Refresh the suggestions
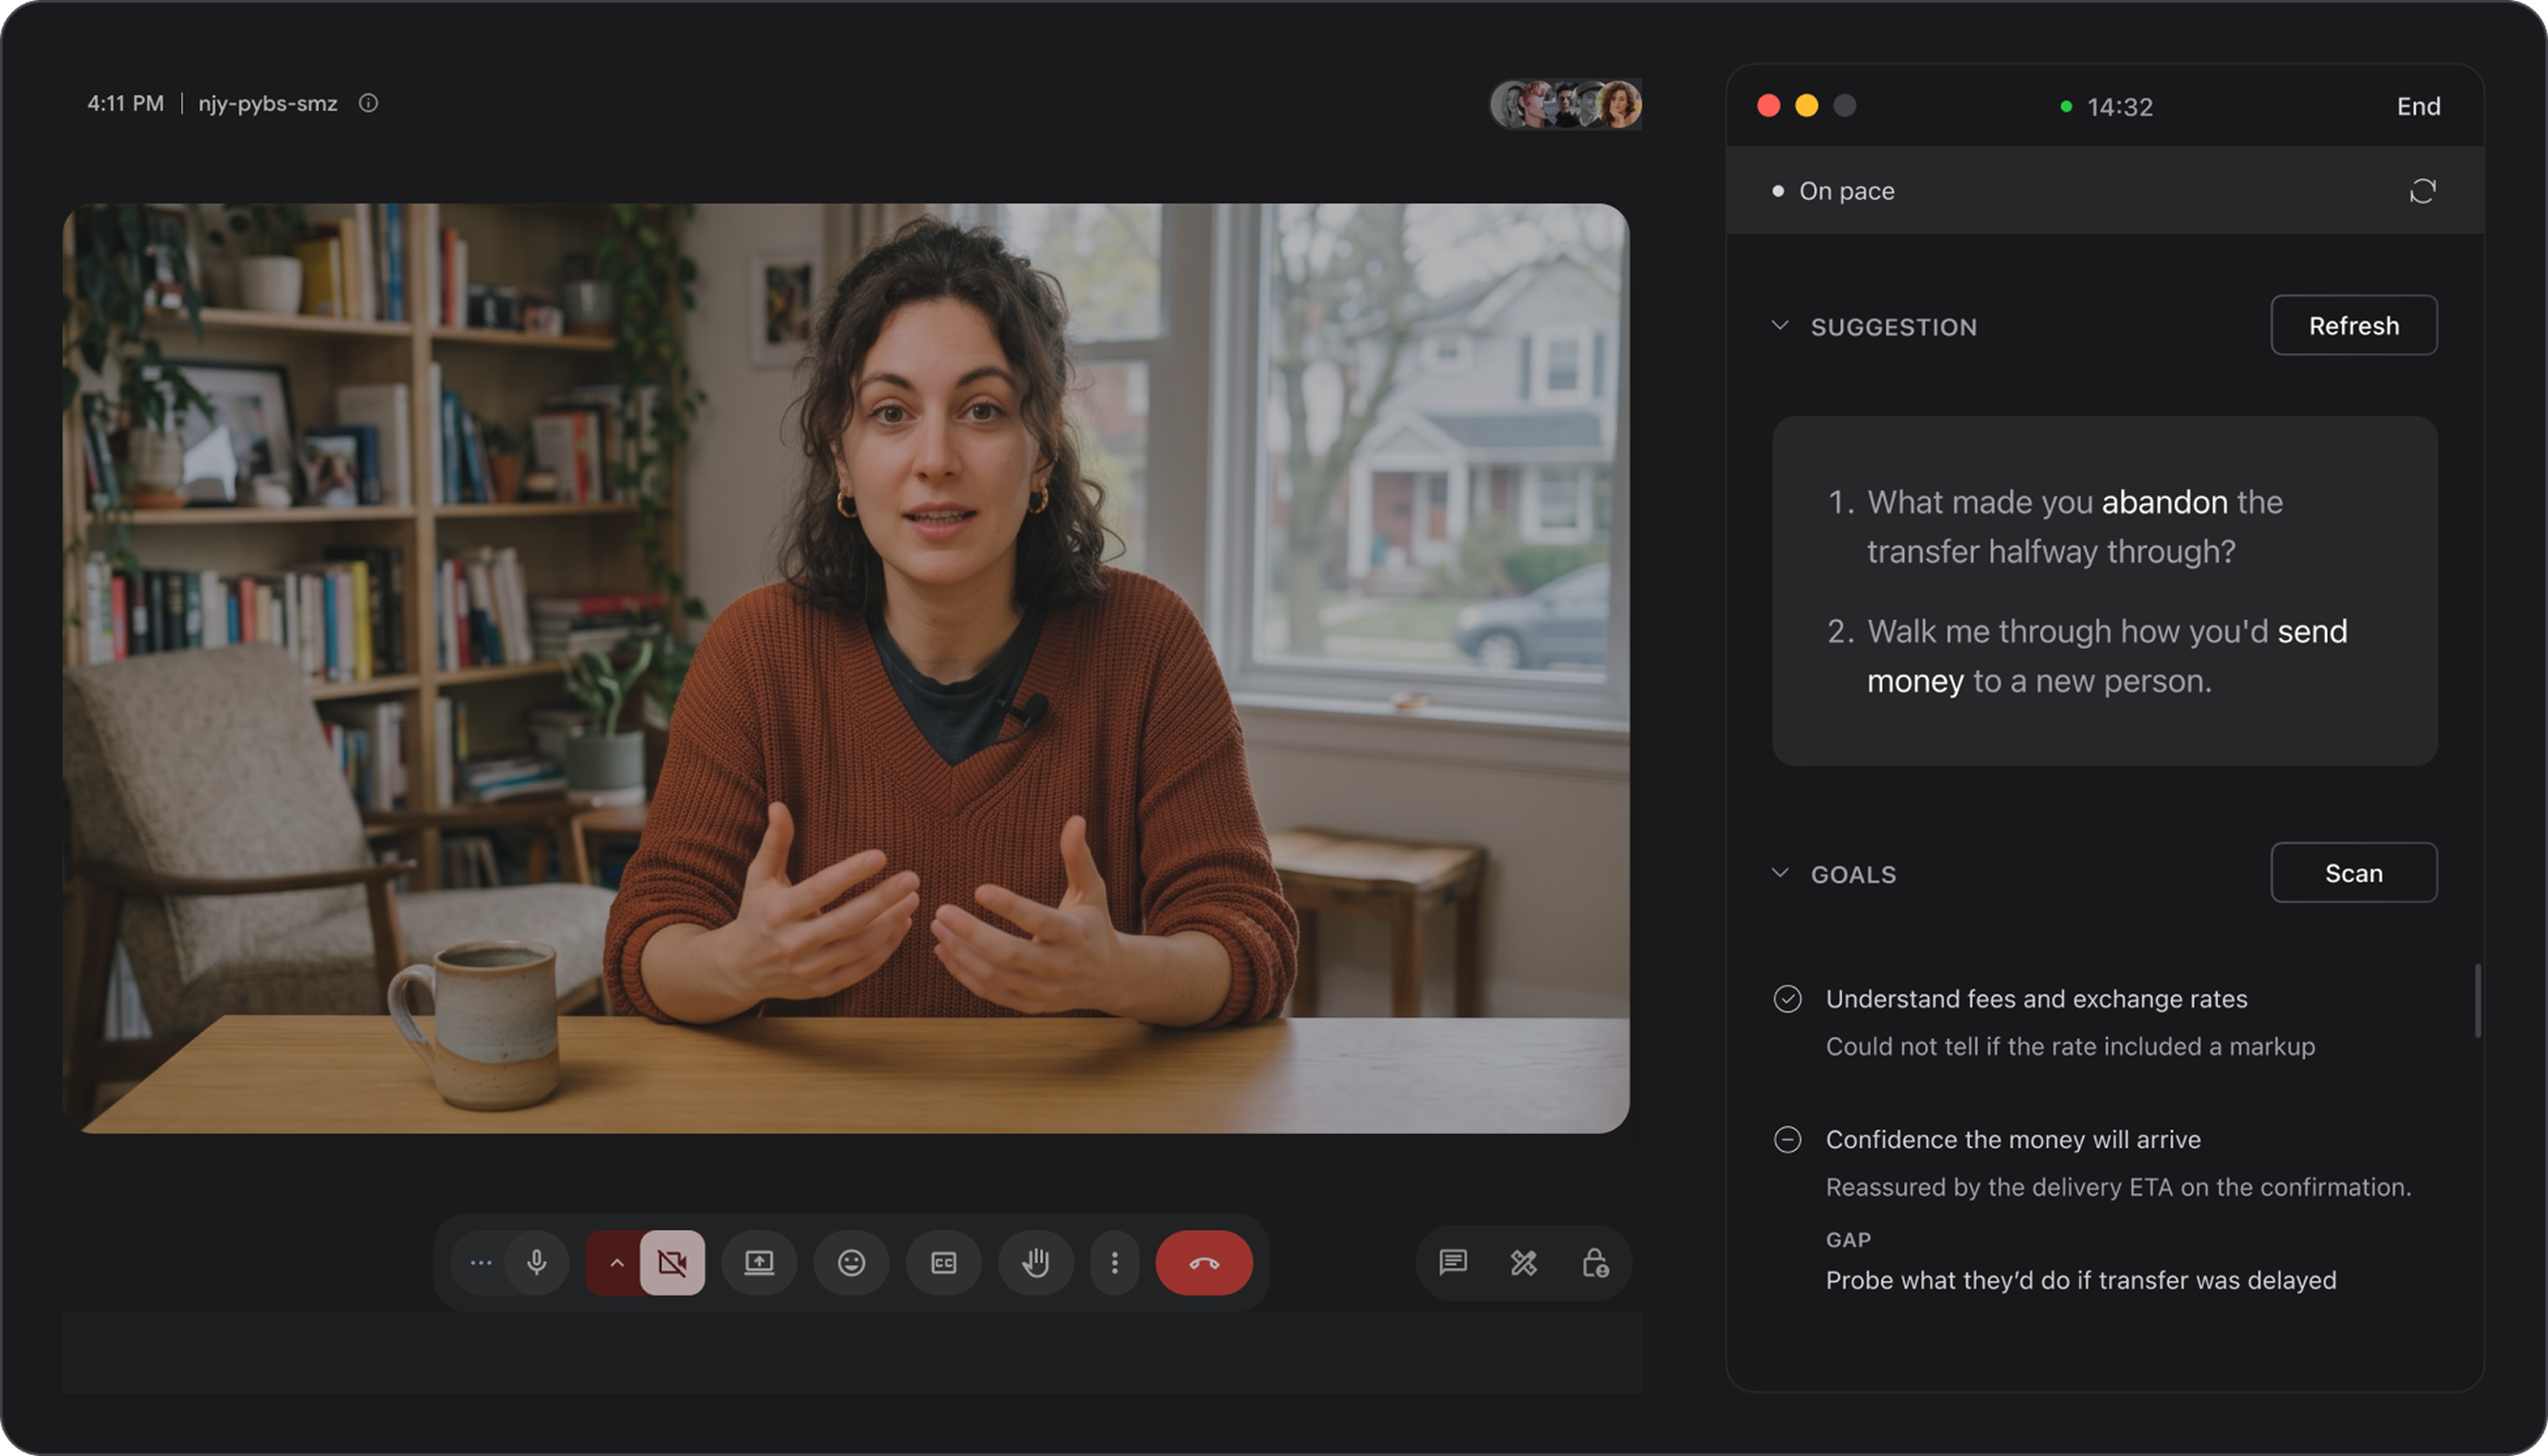This screenshot has height=1456, width=2548. (2354, 325)
